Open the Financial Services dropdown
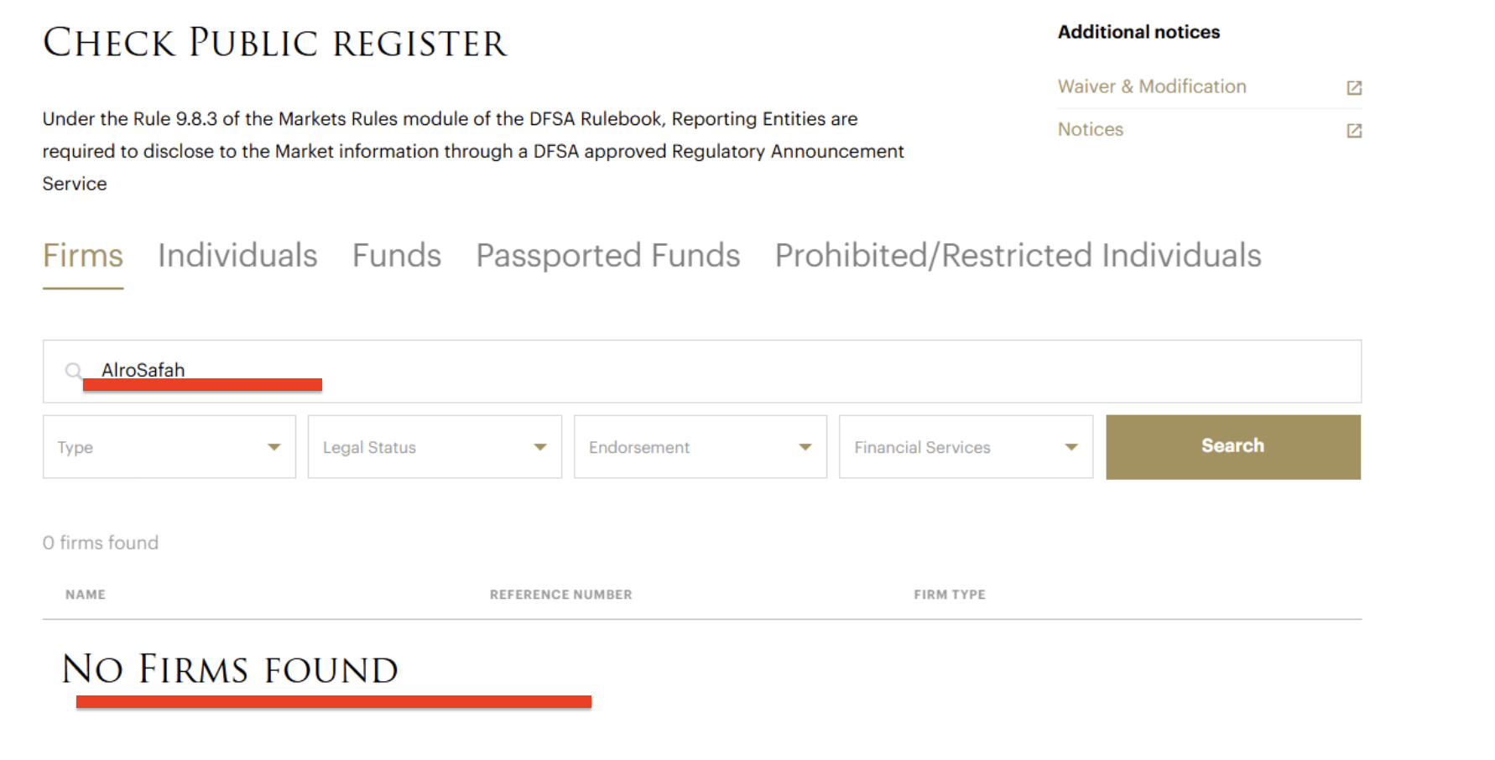This screenshot has width=1495, height=760. 966,447
